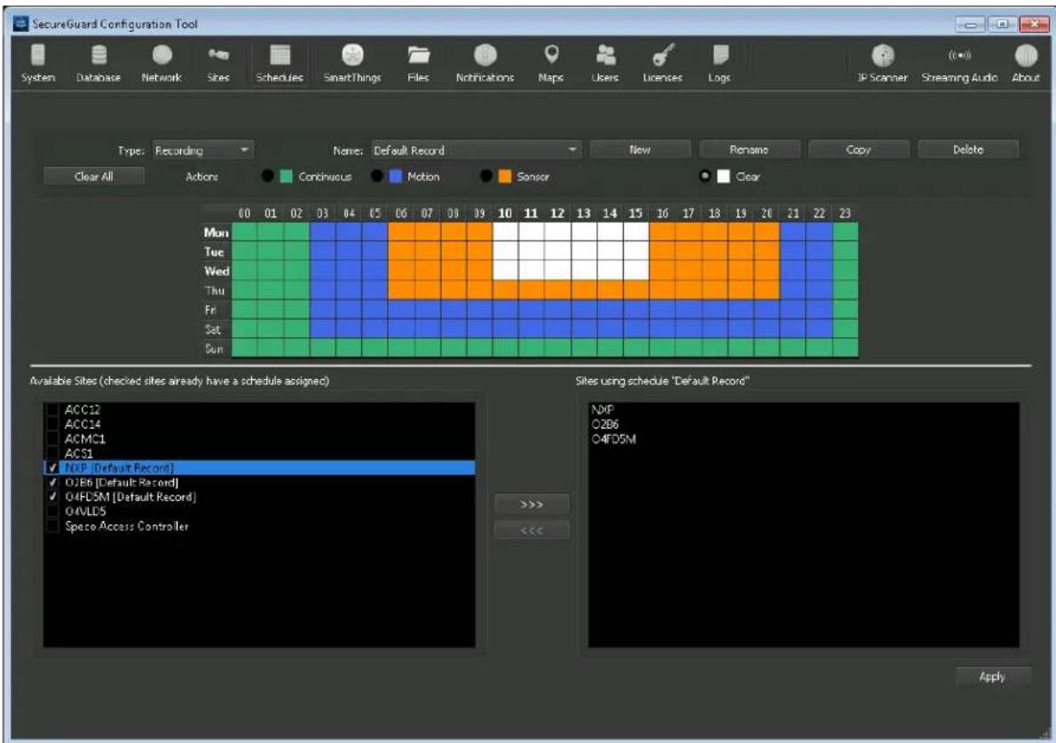Open the System settings icon
The width and height of the screenshot is (1056, 743).
point(37,63)
